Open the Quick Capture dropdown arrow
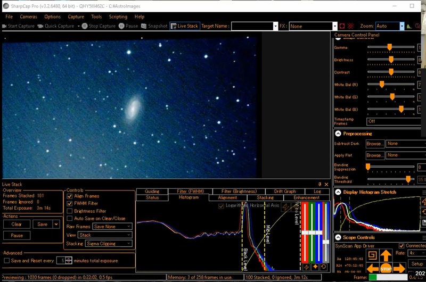 [x=78, y=26]
